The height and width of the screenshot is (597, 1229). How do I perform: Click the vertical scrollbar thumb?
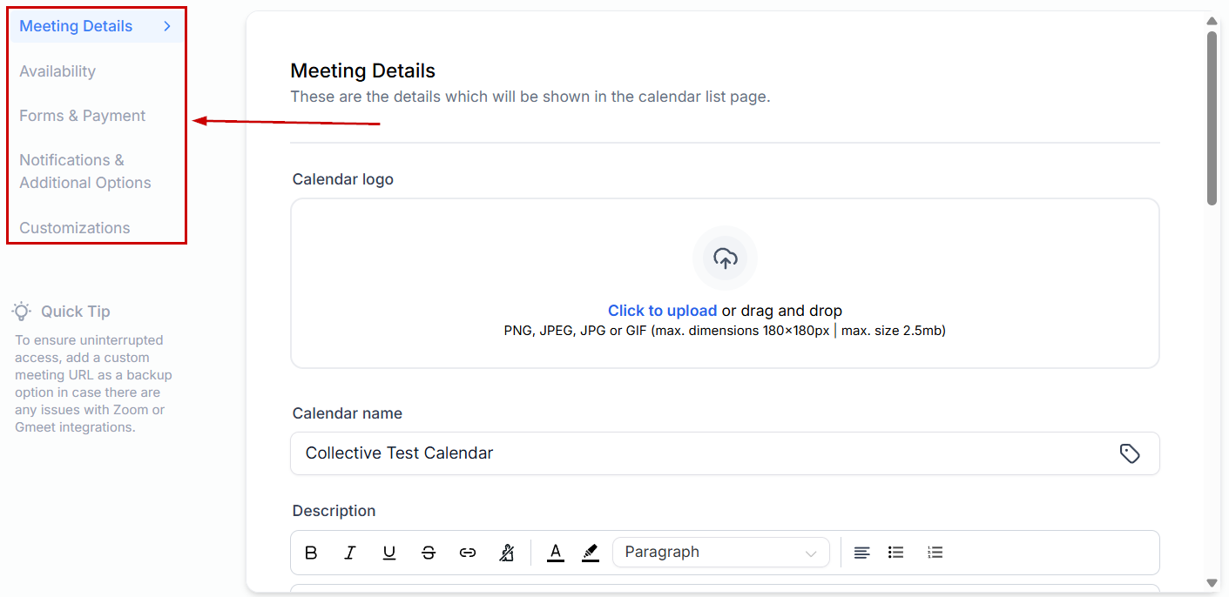1212,118
